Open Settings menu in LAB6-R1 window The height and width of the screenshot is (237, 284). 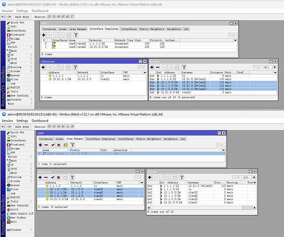coord(22,11)
